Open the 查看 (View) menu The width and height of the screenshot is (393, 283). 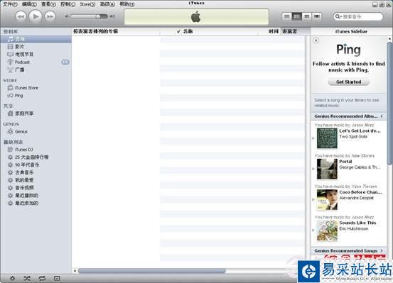(x=48, y=4)
